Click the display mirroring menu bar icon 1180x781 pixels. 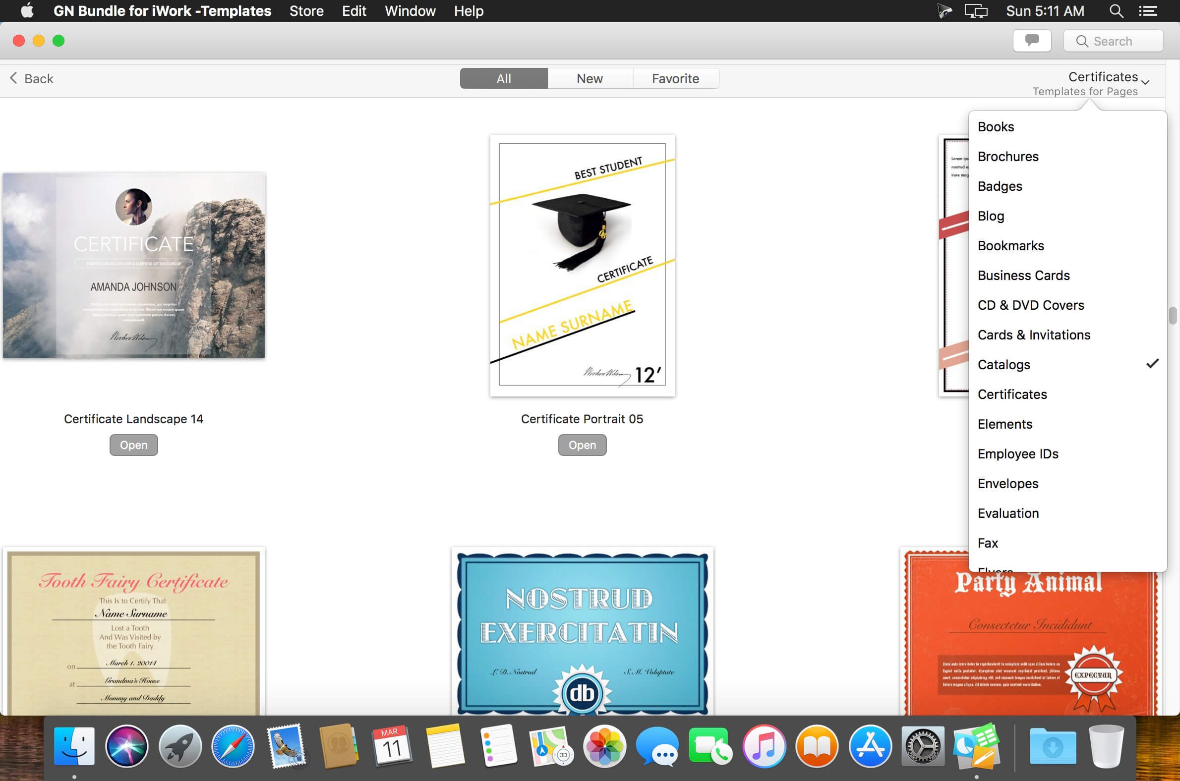pyautogui.click(x=976, y=10)
